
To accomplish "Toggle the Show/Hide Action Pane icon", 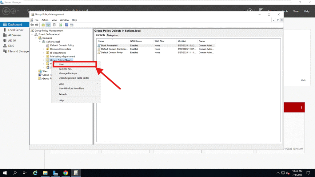I will pos(72,25).
